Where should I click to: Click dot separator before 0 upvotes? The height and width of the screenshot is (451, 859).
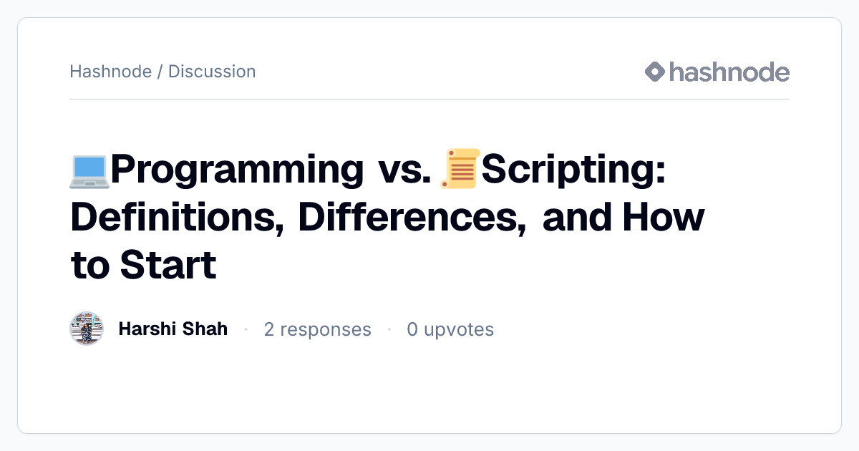click(389, 329)
